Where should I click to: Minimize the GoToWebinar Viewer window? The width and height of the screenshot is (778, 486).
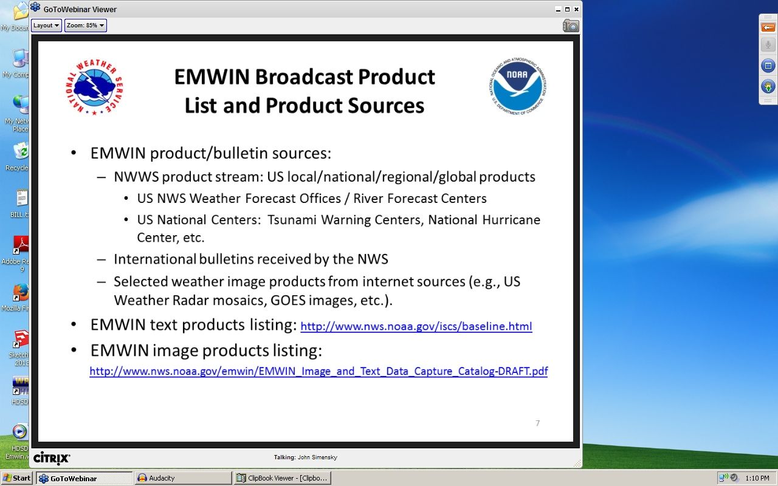559,9
